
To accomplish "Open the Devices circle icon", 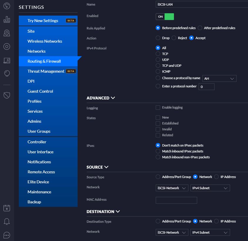I will [7, 46].
